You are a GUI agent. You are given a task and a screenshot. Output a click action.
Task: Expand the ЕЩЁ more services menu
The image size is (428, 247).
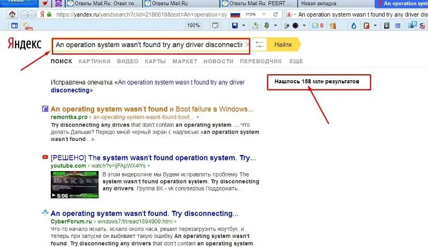point(296,61)
